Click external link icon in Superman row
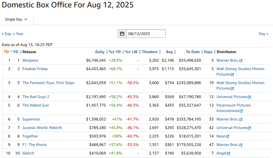This screenshot has height=158, width=273. pyautogui.click(x=241, y=119)
